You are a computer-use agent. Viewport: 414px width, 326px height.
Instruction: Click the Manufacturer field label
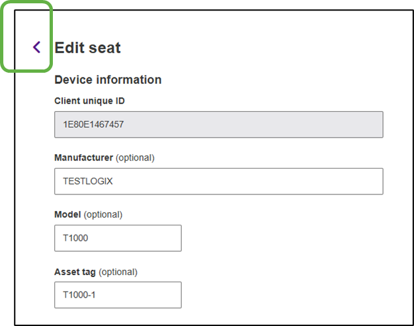83,158
